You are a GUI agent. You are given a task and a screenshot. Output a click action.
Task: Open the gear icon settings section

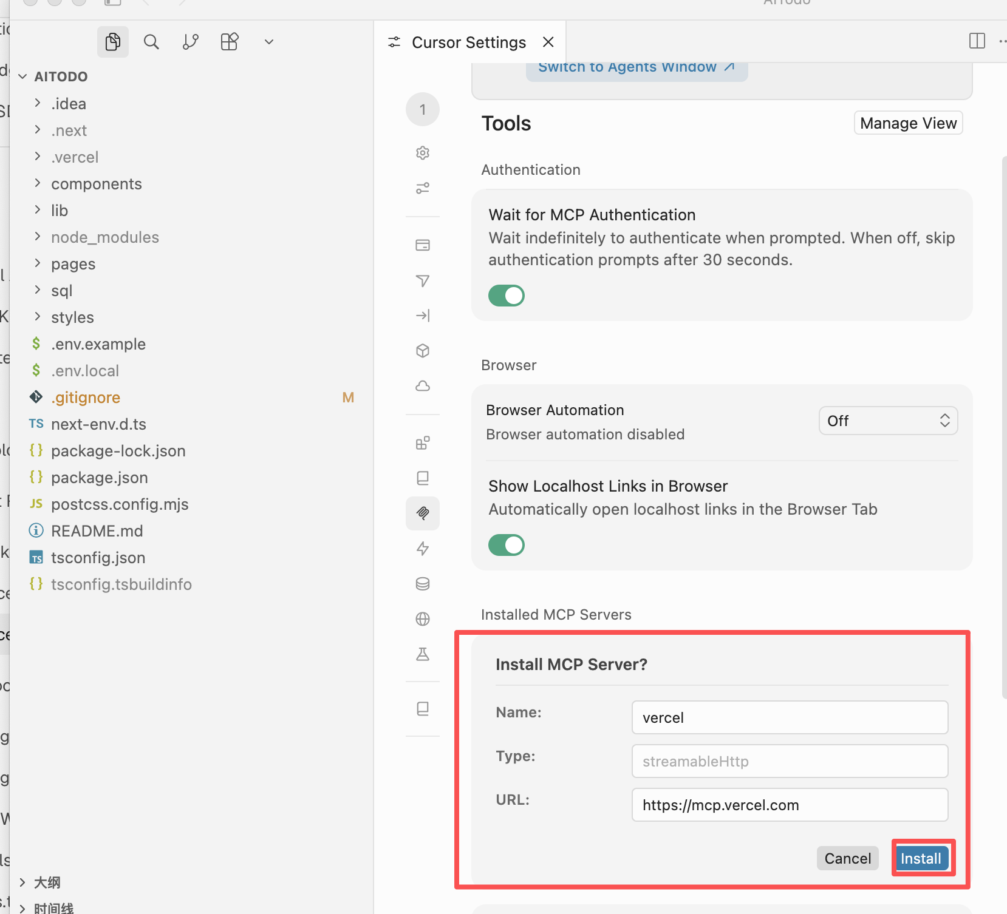(423, 153)
